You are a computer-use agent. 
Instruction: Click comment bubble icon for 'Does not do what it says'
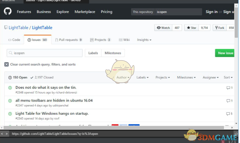point(228,88)
